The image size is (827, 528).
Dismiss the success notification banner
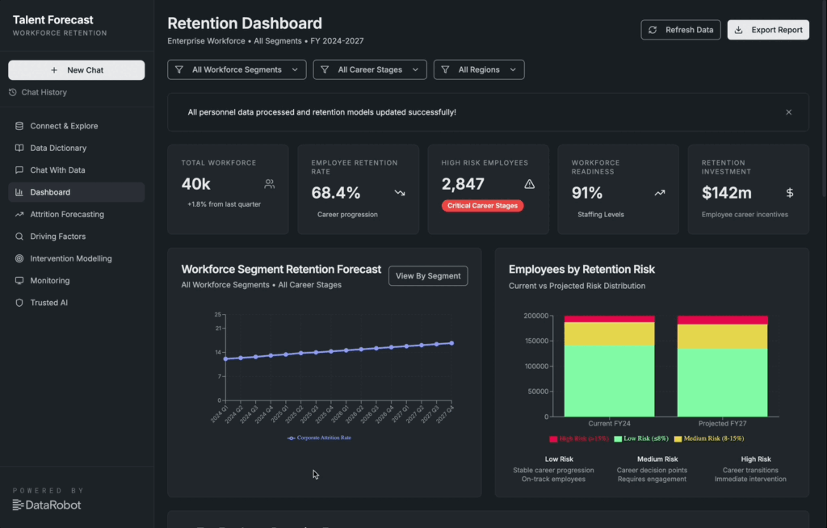789,112
